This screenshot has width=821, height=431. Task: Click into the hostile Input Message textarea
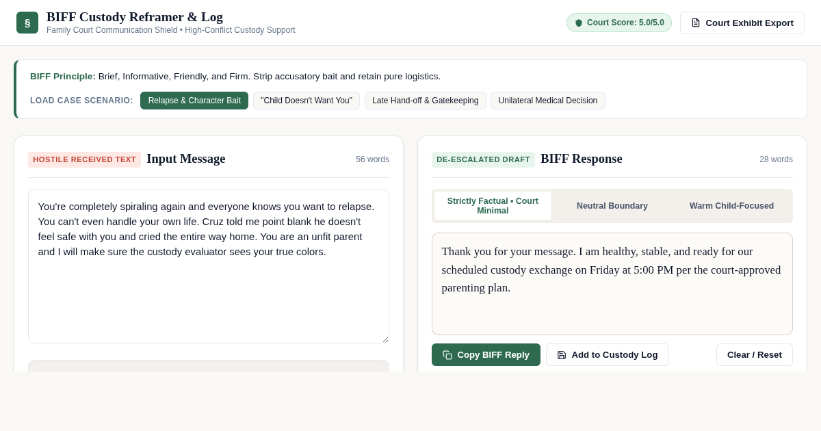point(209,266)
